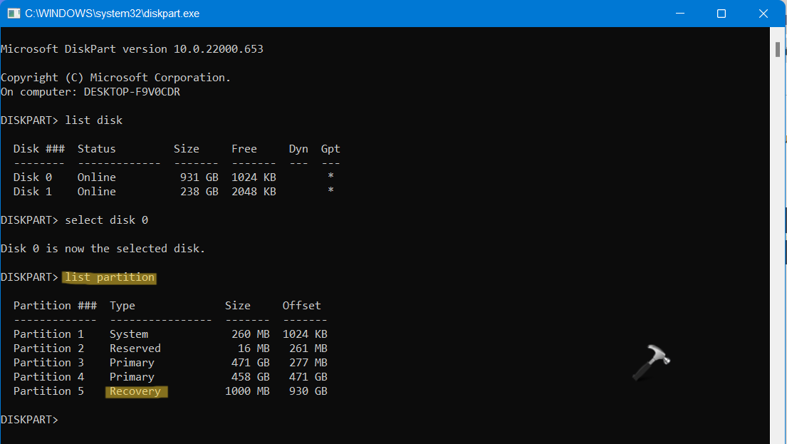Viewport: 787px width, 444px height.
Task: Click the 'Offset' column header
Action: 302,306
